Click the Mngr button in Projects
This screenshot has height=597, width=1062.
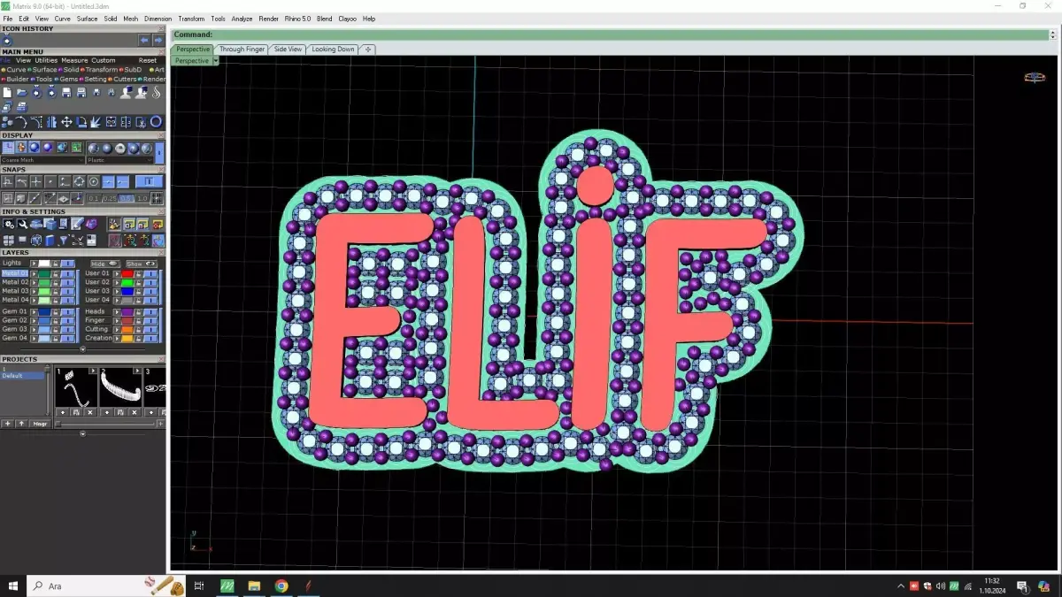coord(40,424)
